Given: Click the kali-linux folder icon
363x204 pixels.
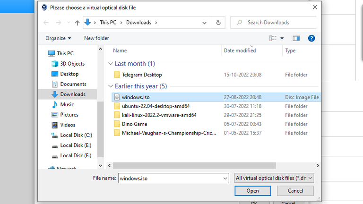Looking at the screenshot, I should pos(117,115).
